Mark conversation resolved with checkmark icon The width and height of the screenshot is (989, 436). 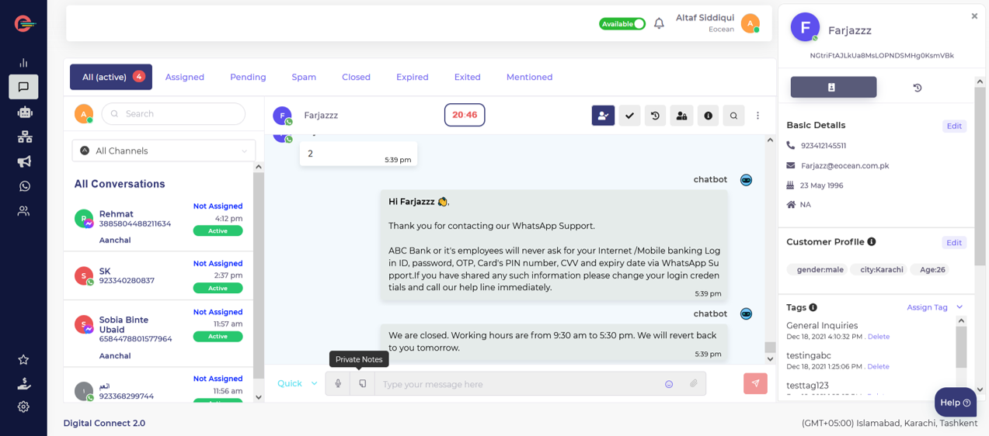629,116
